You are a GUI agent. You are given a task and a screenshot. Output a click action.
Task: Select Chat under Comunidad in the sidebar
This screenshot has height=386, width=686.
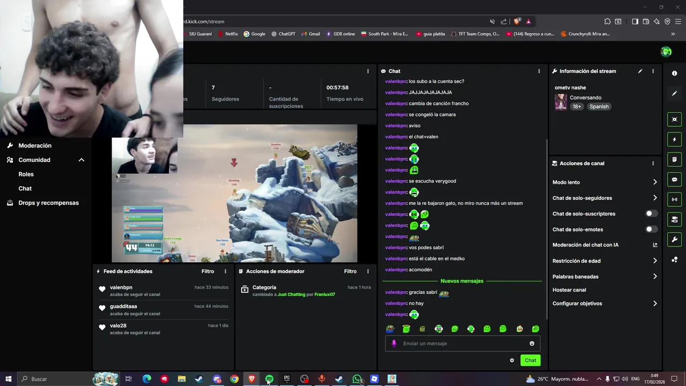click(x=25, y=189)
